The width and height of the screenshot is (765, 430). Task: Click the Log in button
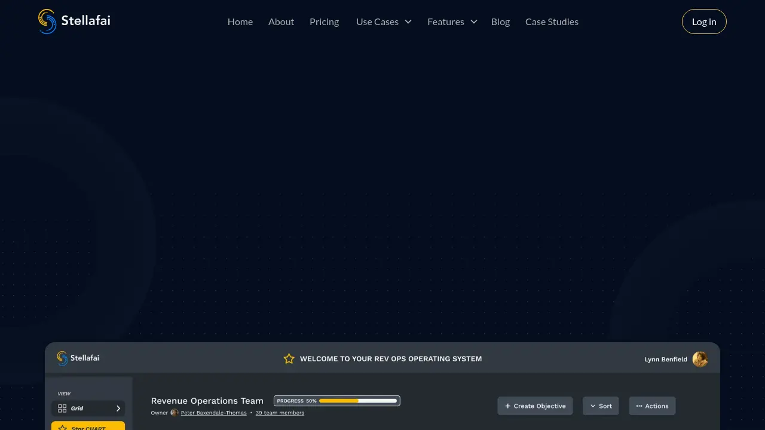coord(704,21)
